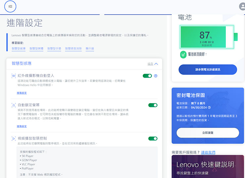Open the Lenovo 快速鍵説明 banner
245x178 pixels.
(x=208, y=166)
